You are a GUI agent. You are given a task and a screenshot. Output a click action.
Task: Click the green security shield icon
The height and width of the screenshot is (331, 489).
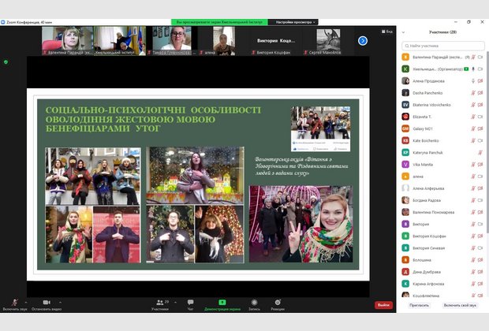(x=7, y=61)
